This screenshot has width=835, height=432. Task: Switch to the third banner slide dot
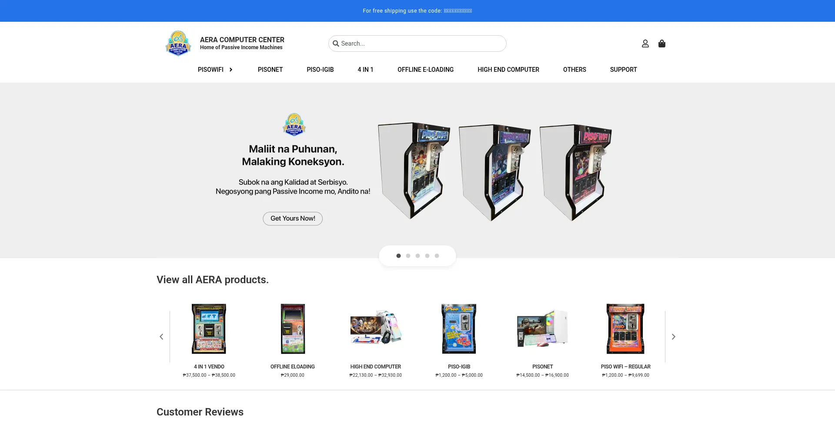pos(417,256)
